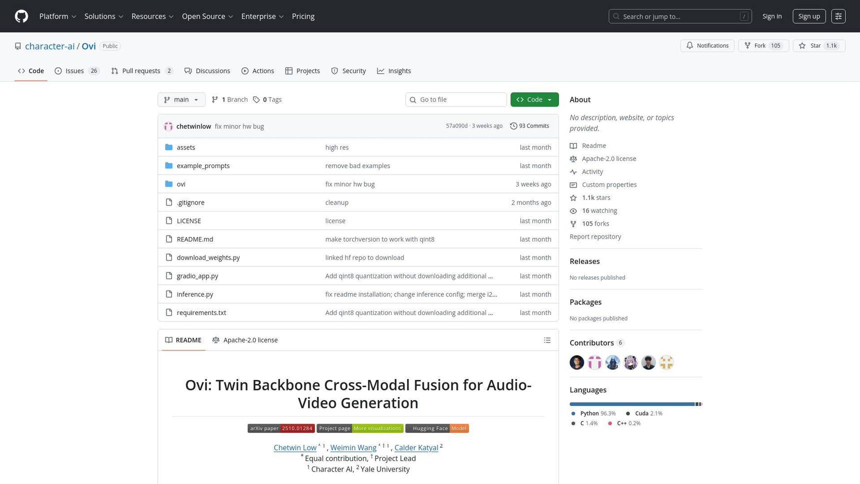Expand the Enterprise menu

click(262, 16)
